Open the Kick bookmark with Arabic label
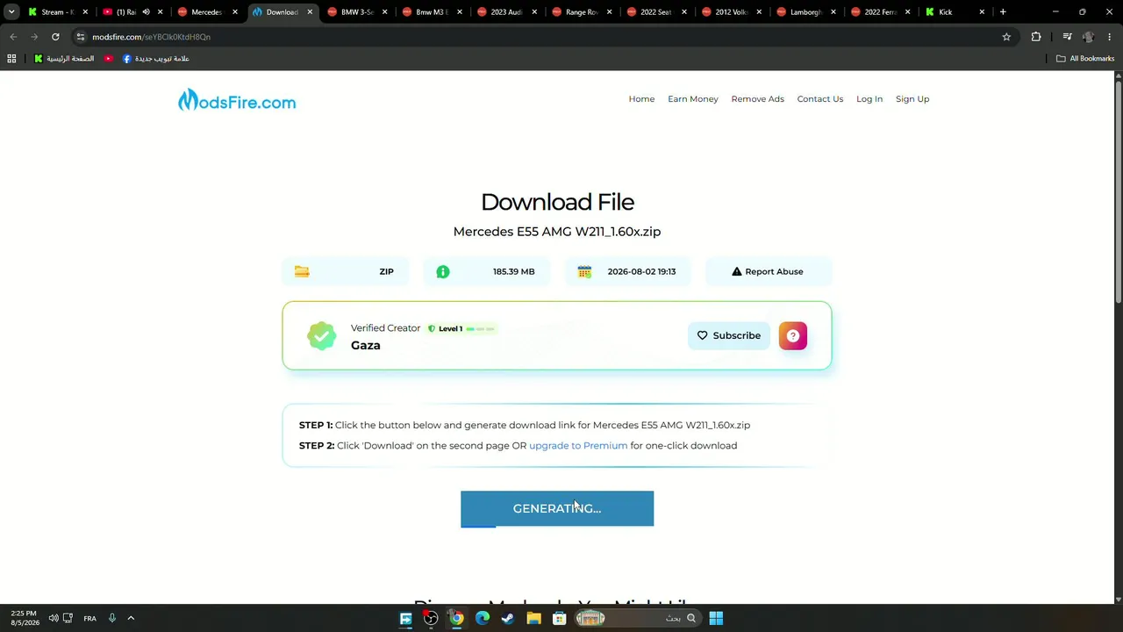The height and width of the screenshot is (632, 1123). click(x=64, y=59)
